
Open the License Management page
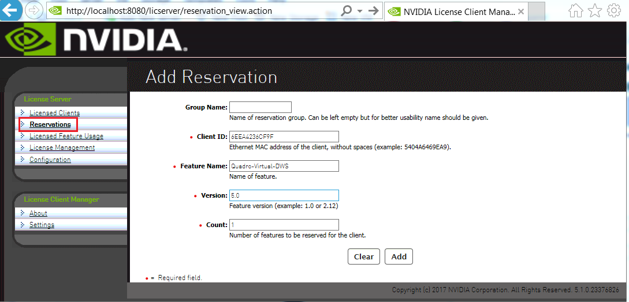click(x=62, y=148)
